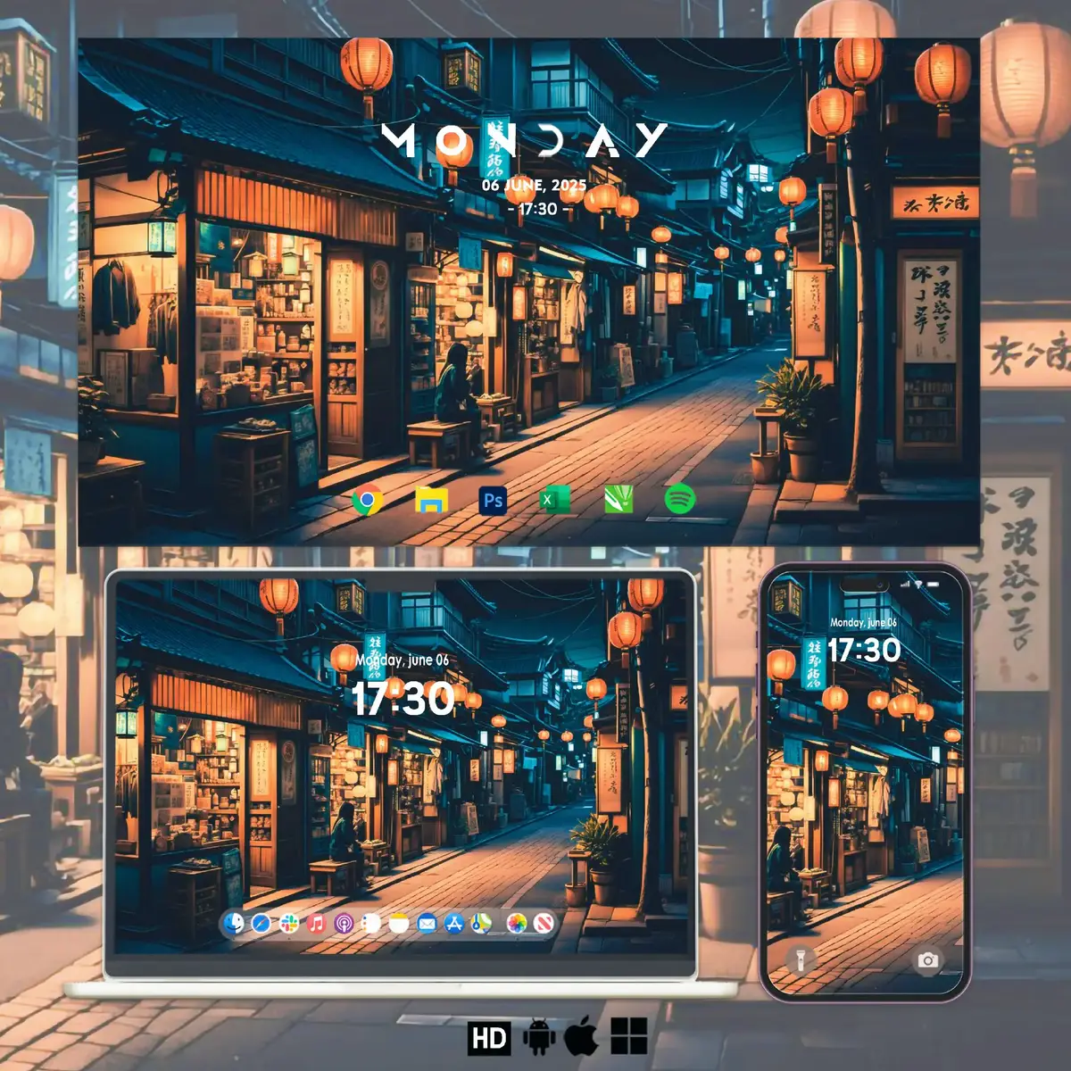Select the Apple logo badge

[583, 1038]
